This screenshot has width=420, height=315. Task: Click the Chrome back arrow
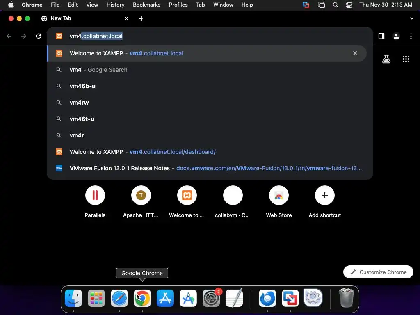point(9,36)
